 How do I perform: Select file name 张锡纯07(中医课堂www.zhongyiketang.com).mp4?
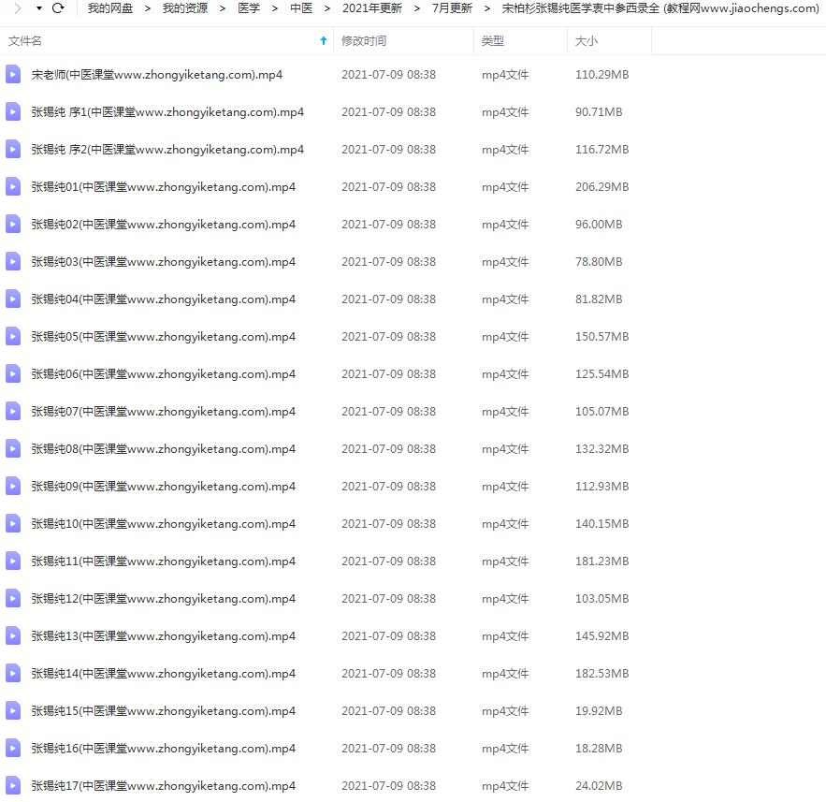(164, 412)
